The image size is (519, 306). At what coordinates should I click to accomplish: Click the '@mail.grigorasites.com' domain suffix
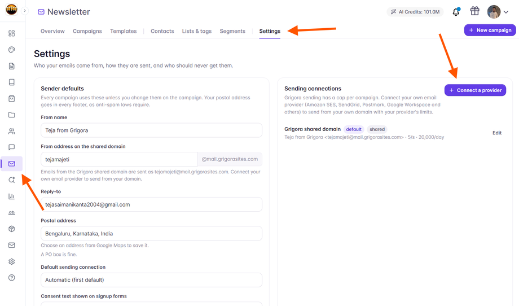(230, 159)
